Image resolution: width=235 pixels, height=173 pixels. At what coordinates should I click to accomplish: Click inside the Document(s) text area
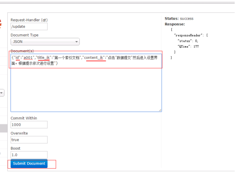click(86, 83)
